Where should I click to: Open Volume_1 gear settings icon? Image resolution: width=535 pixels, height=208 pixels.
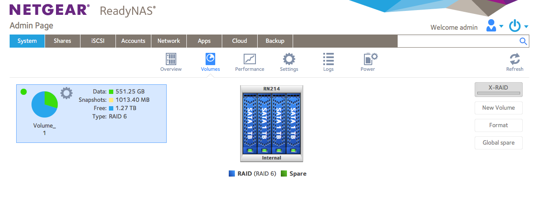(66, 93)
